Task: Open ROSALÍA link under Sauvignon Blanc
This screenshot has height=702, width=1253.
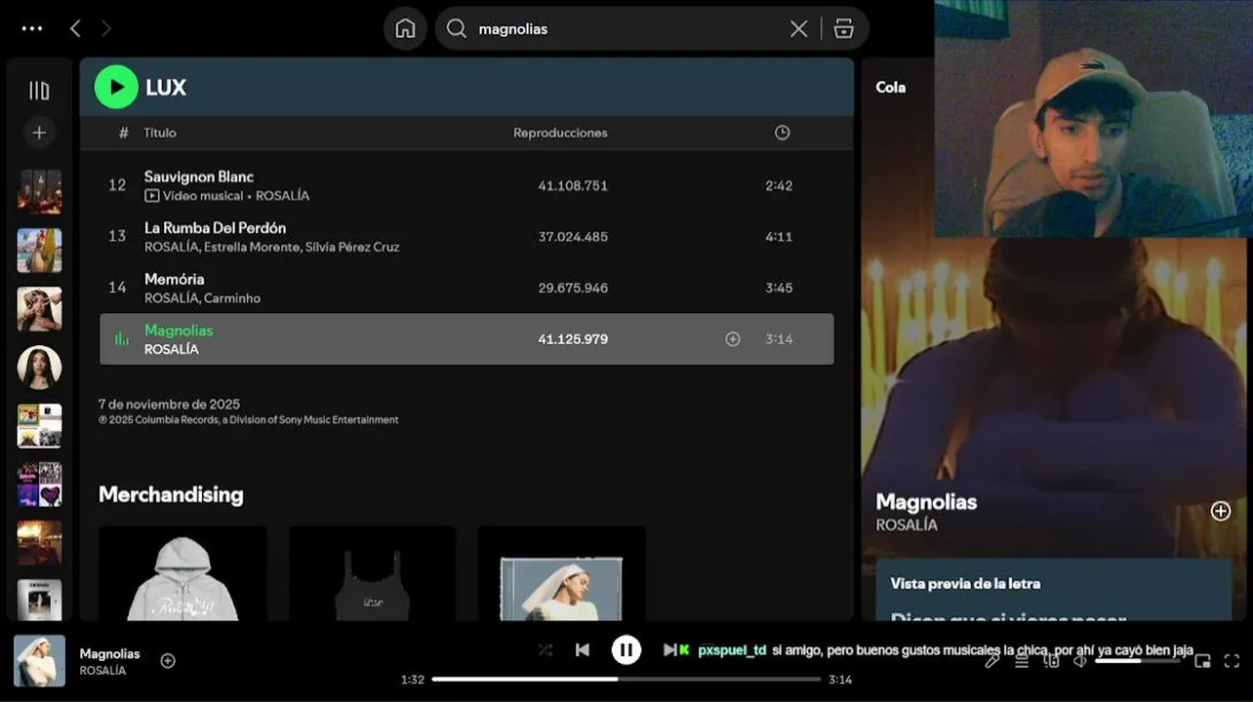Action: click(282, 196)
